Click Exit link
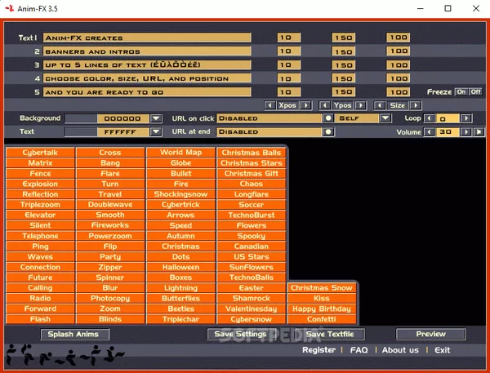490x373 pixels. (442, 350)
